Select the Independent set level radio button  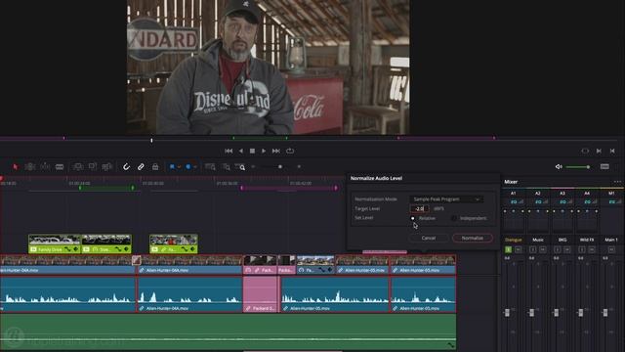point(454,218)
